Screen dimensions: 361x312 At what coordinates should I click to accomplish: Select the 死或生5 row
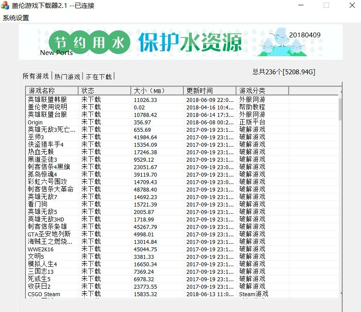tap(182, 279)
